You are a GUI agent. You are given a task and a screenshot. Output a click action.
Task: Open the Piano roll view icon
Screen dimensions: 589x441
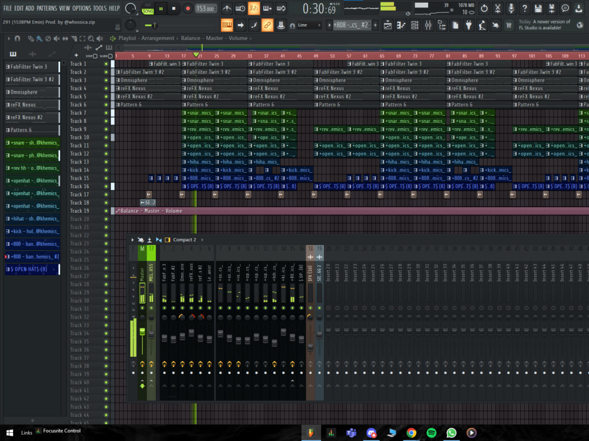(x=401, y=25)
